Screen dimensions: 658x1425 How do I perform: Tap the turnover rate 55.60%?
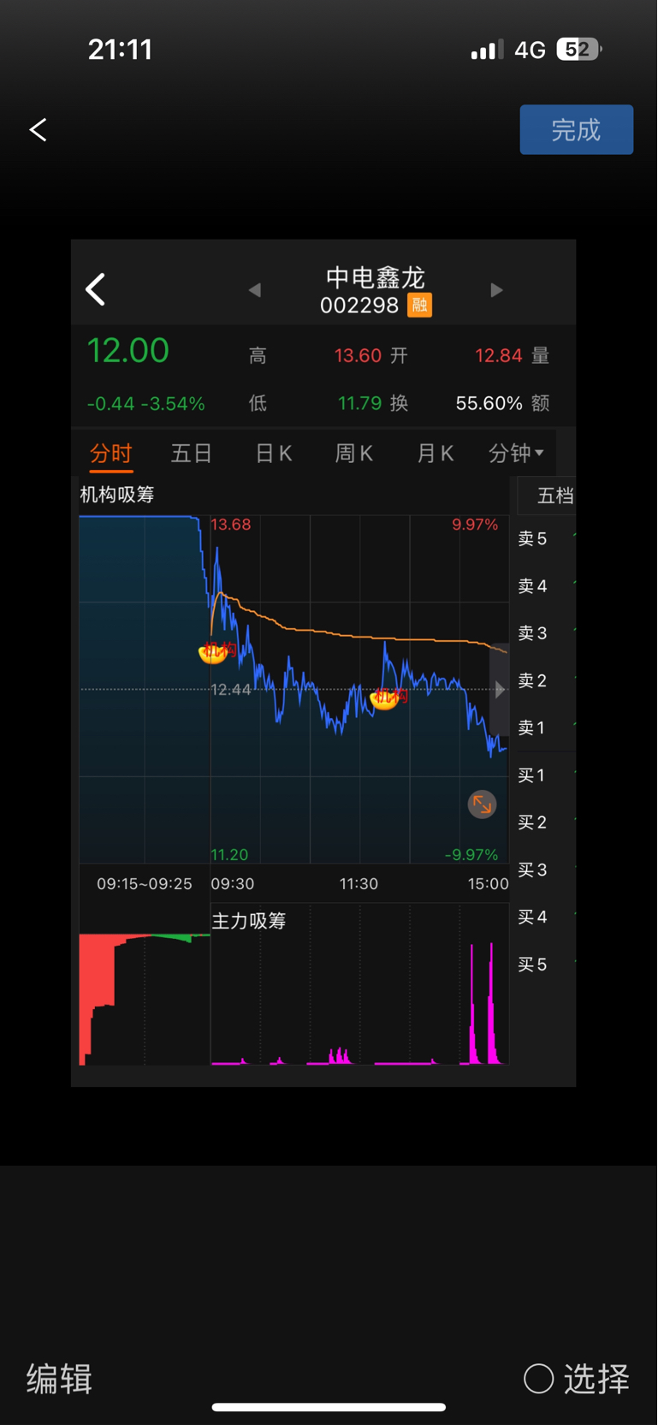click(x=489, y=403)
